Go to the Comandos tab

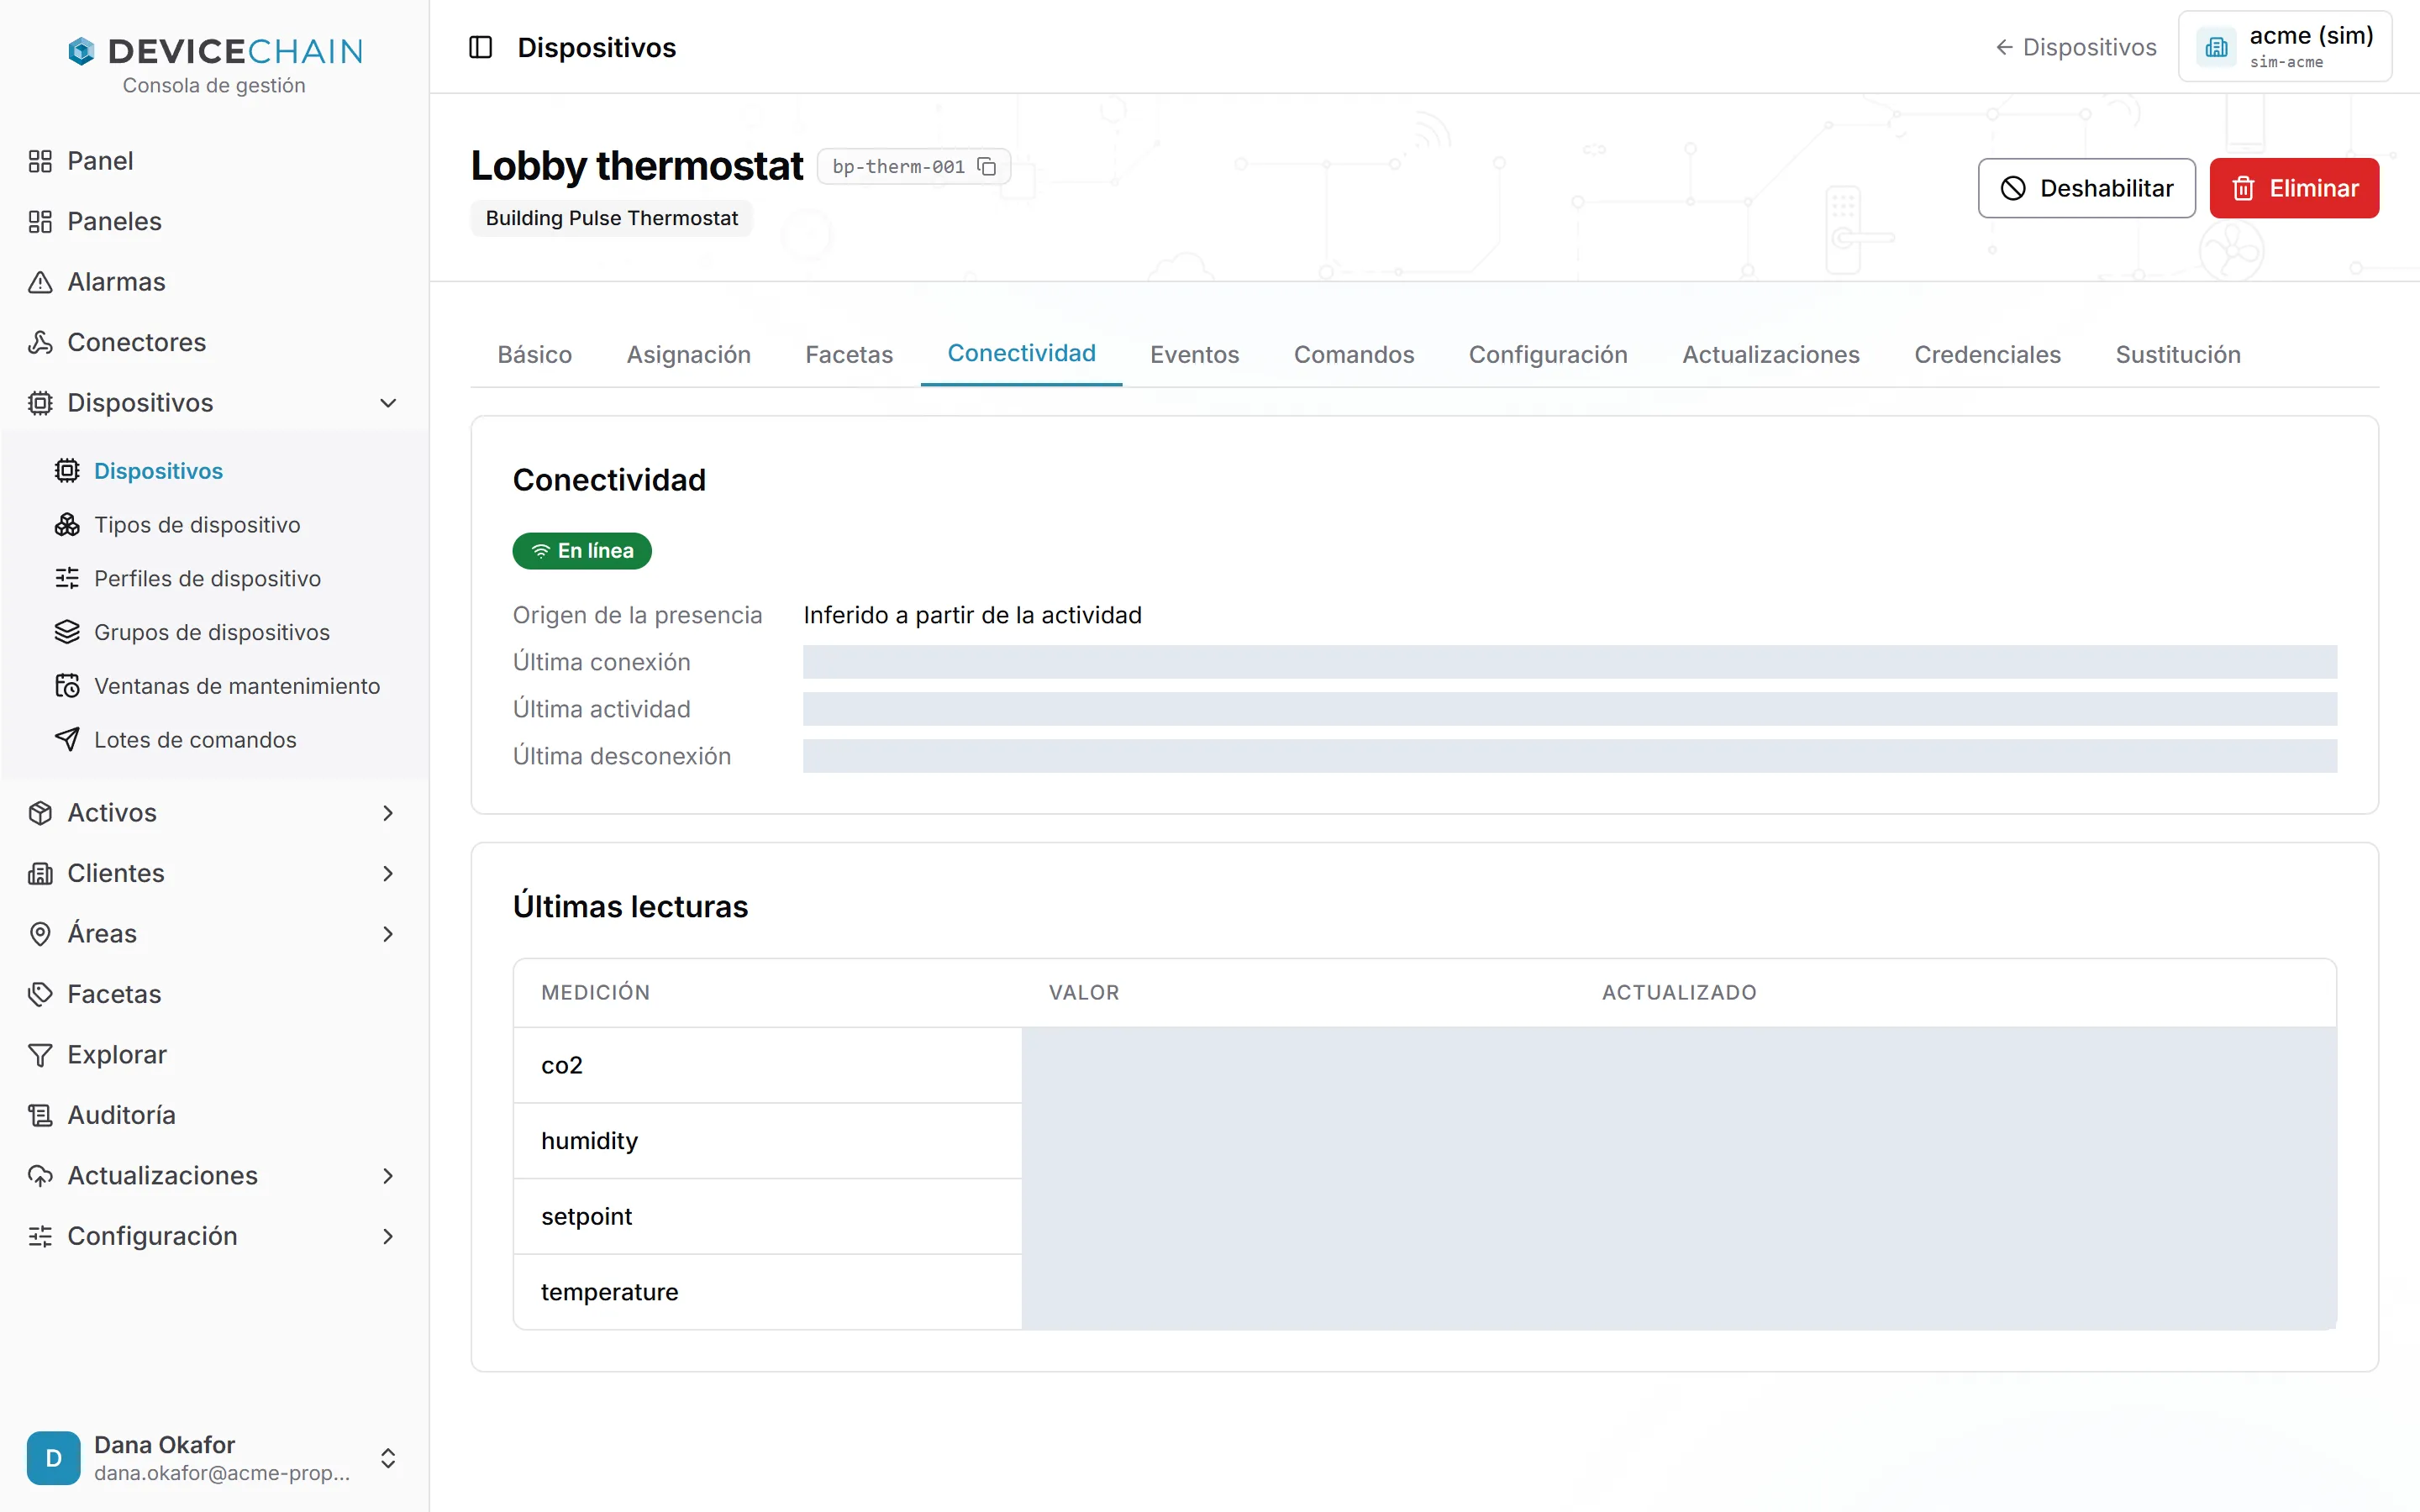point(1354,354)
